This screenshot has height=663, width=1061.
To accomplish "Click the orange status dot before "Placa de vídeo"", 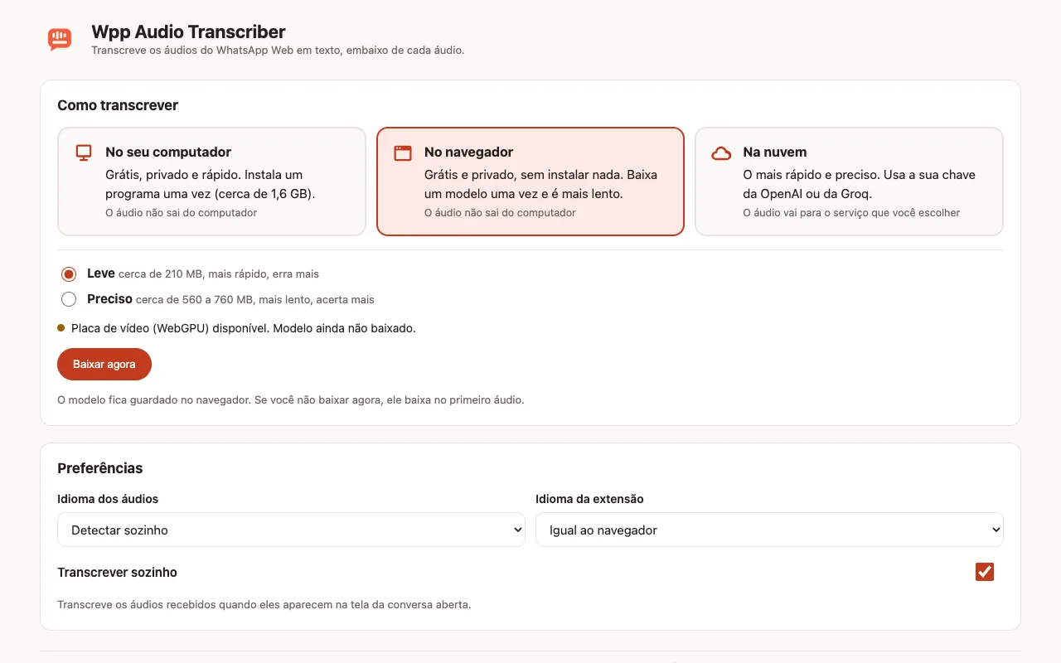I will click(61, 327).
